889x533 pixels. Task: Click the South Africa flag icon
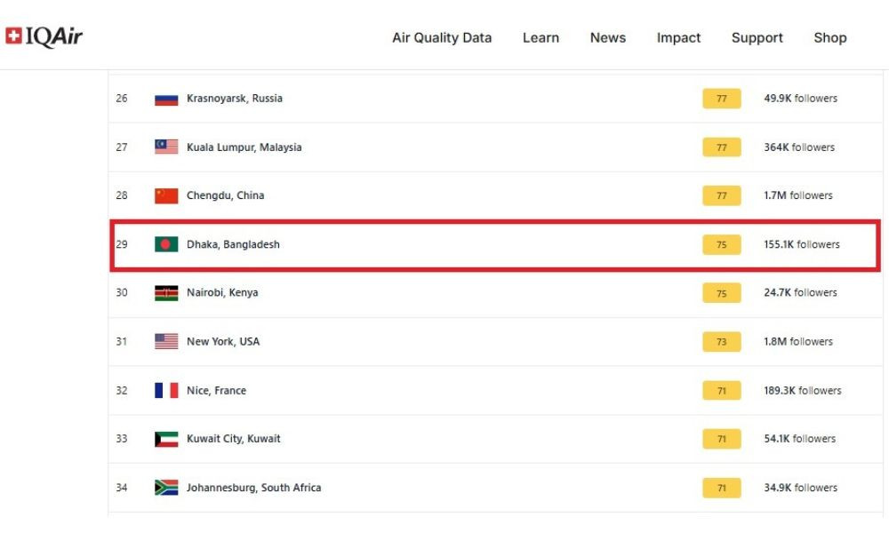[x=166, y=488]
